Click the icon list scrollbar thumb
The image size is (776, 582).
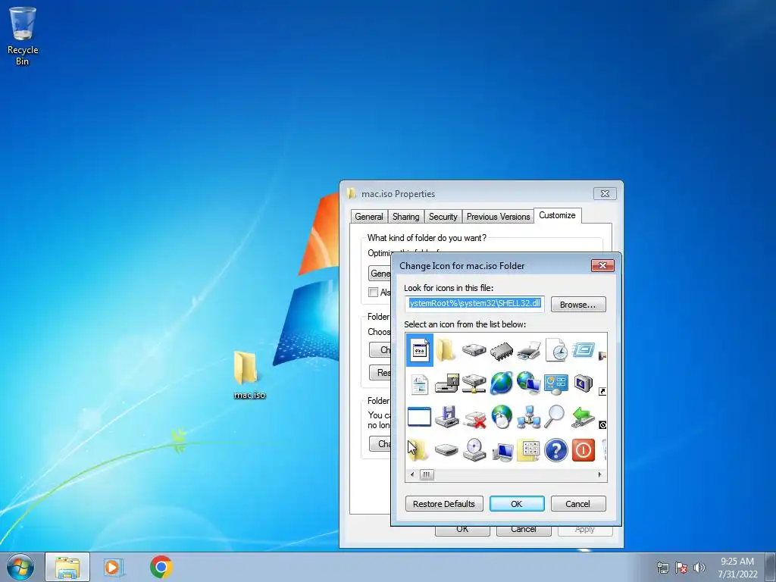point(427,474)
